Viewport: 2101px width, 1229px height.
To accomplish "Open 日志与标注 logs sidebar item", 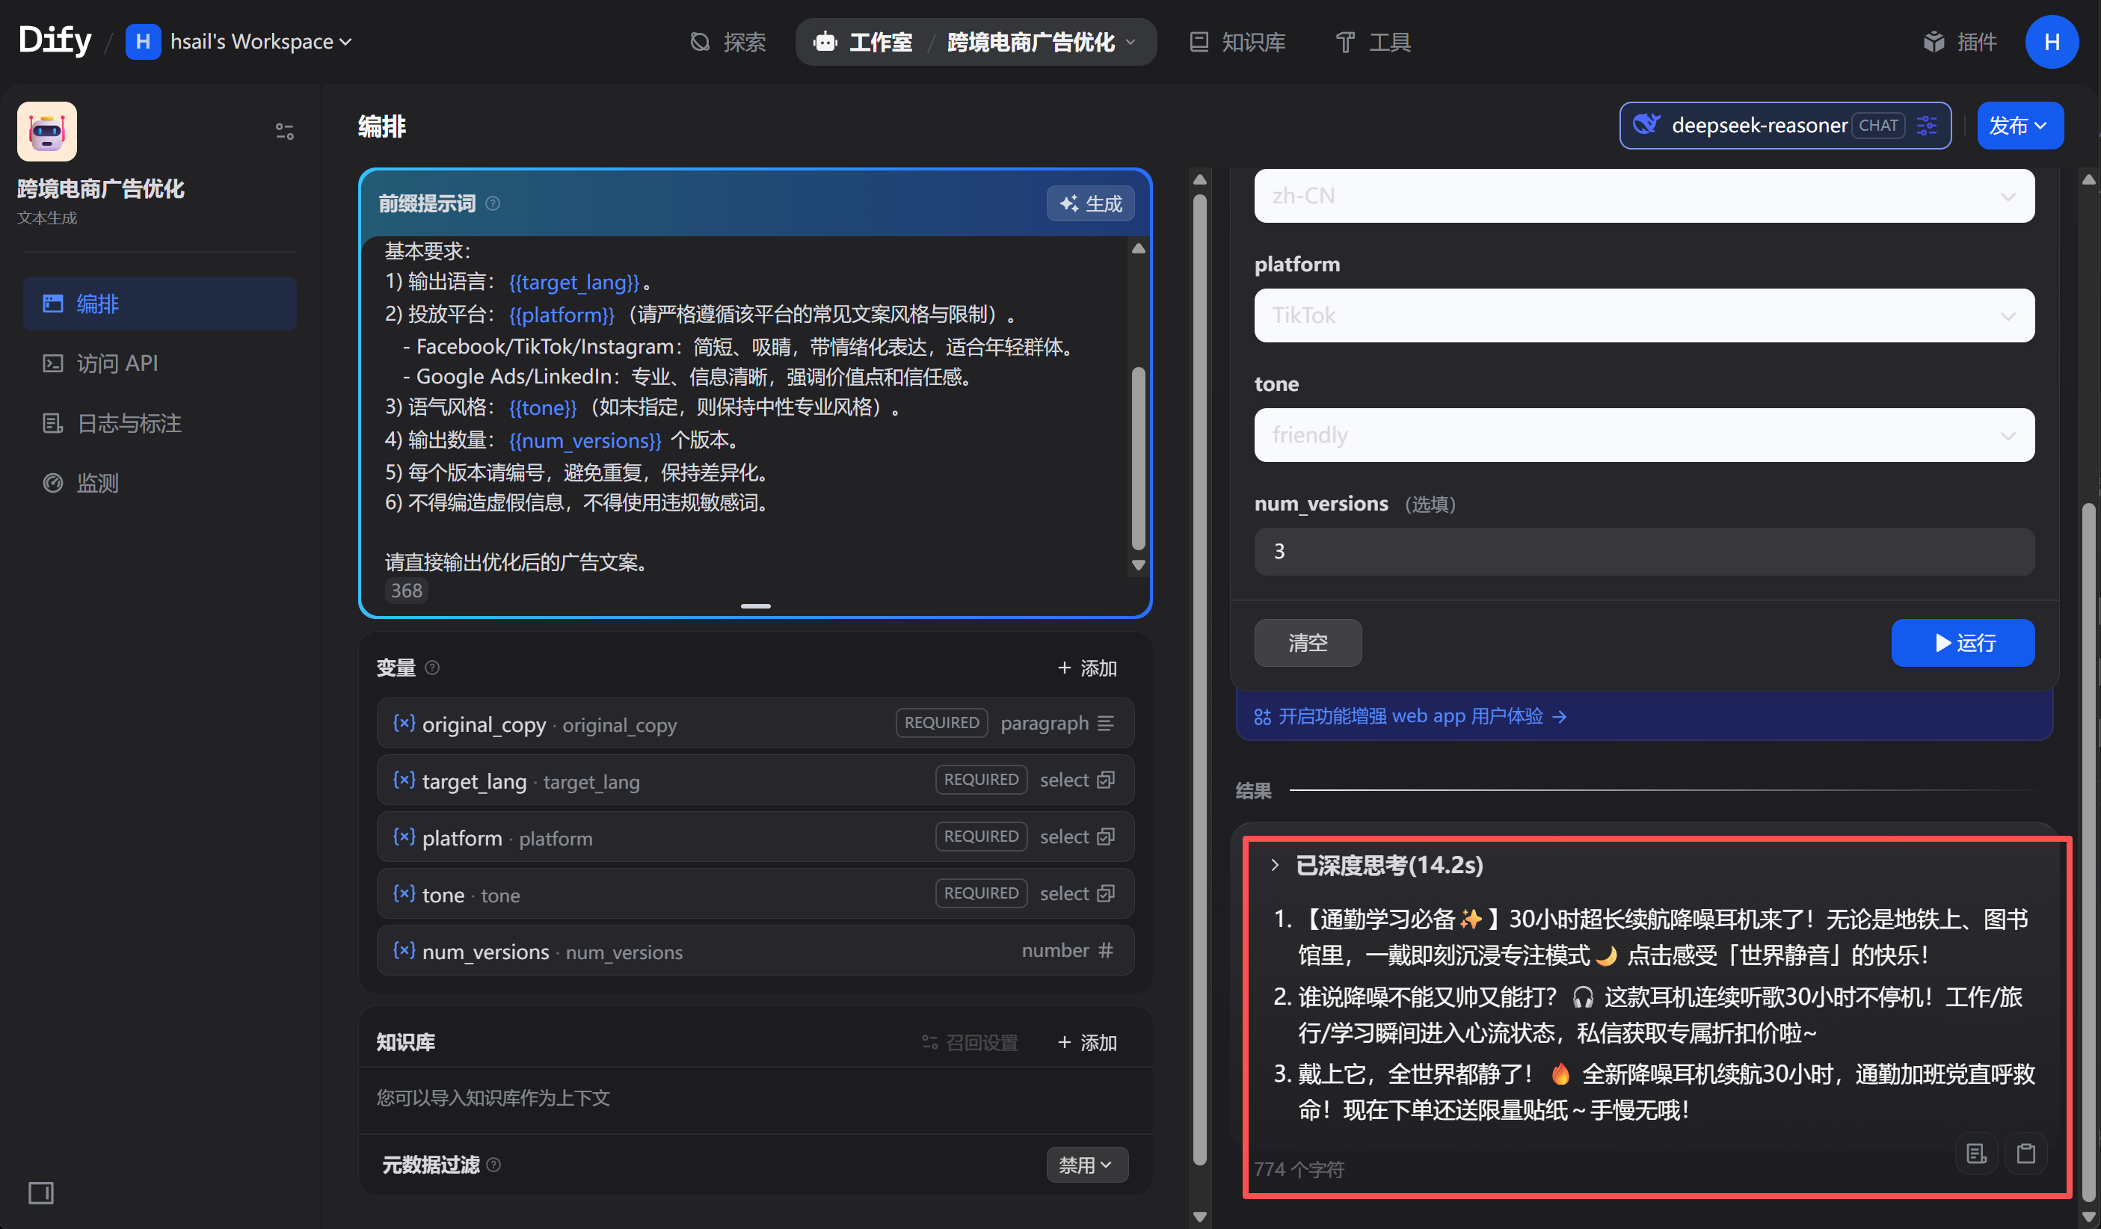I will point(159,424).
